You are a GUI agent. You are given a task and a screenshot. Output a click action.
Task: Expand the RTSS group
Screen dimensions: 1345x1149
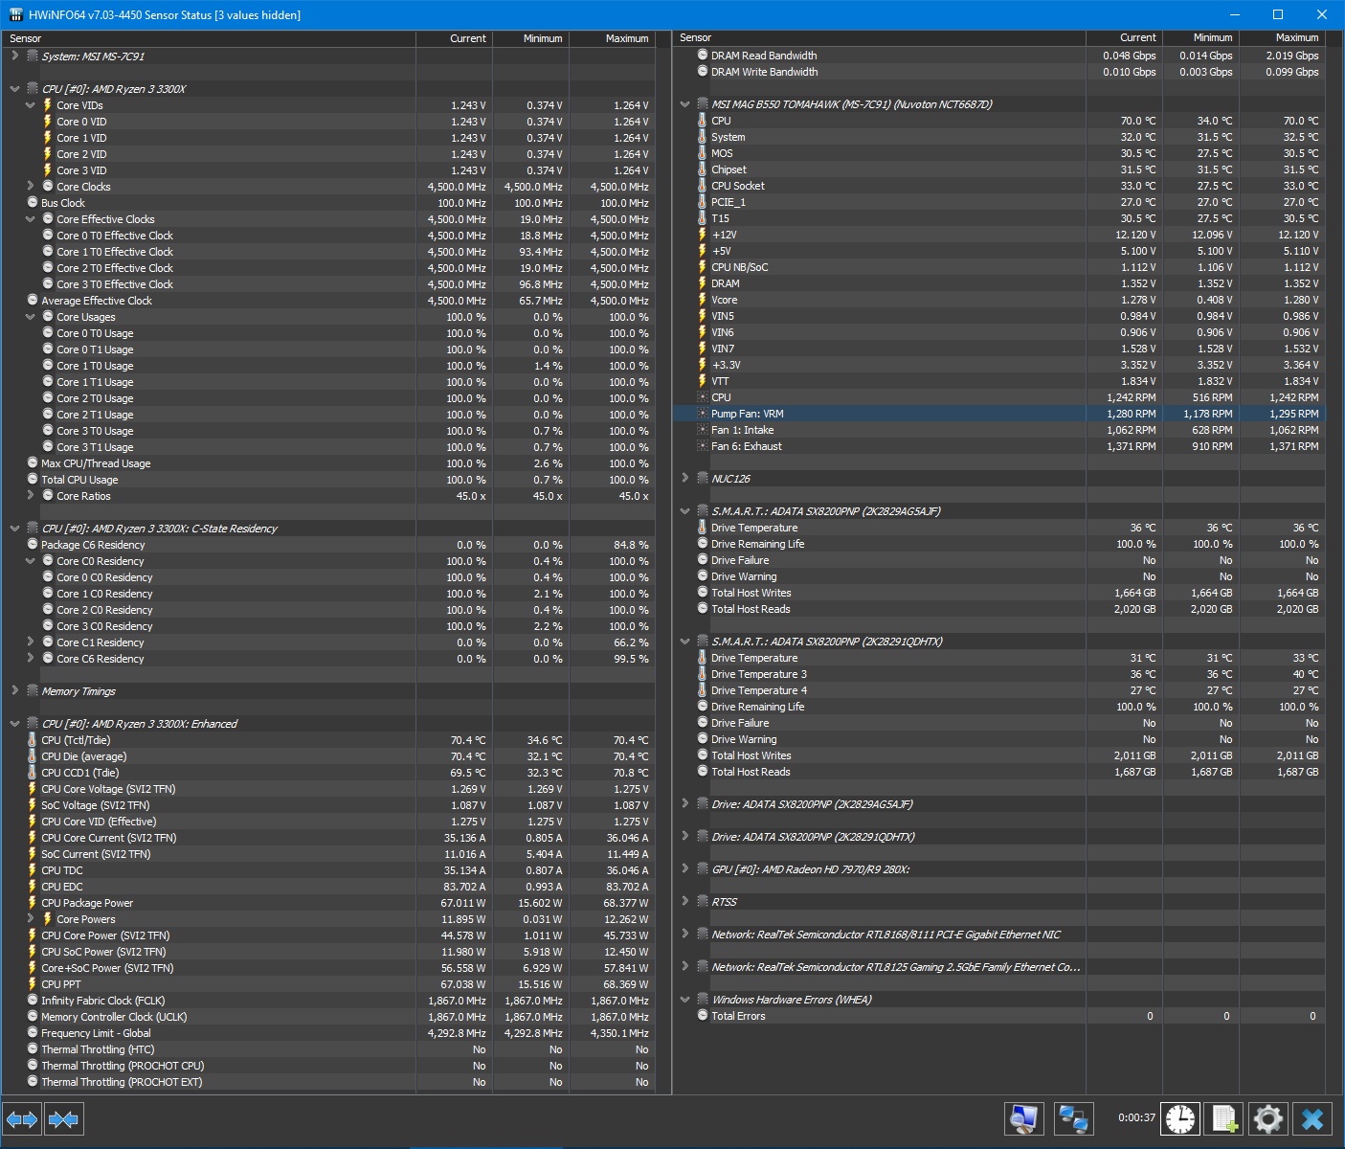pos(684,902)
